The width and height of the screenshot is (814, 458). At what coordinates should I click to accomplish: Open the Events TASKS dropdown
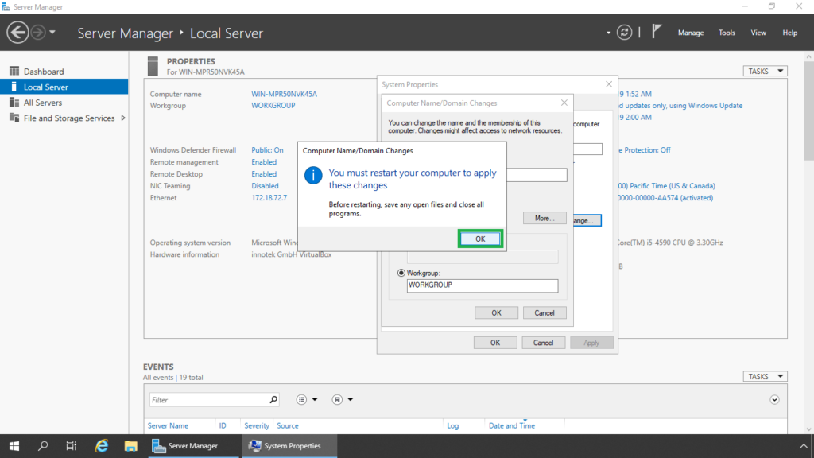click(x=766, y=376)
